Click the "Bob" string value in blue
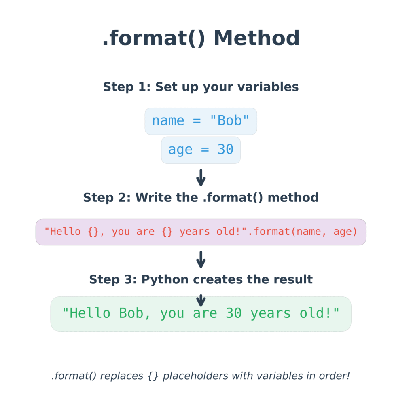The image size is (394, 414). (x=229, y=120)
